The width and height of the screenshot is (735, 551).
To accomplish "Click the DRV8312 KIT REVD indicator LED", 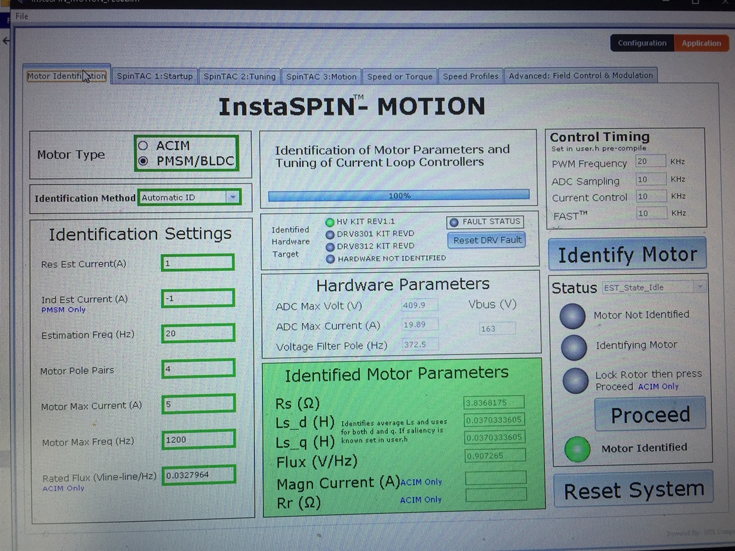I will [330, 246].
